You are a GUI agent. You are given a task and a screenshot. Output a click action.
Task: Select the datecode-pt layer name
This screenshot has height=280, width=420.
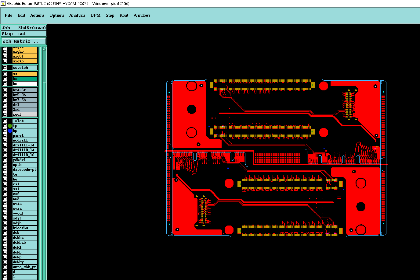[x=25, y=170]
